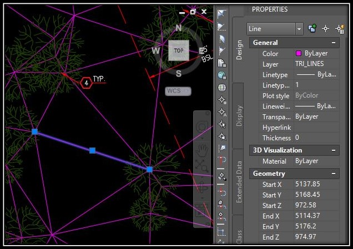Switch to the Extended Data tab
This screenshot has width=353, height=249.
[x=239, y=182]
